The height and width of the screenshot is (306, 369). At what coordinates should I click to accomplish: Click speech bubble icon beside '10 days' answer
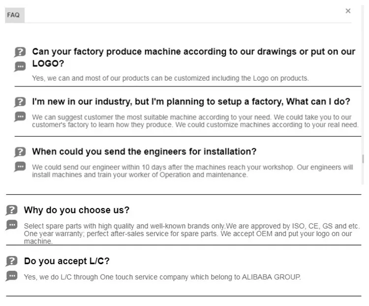(20, 166)
